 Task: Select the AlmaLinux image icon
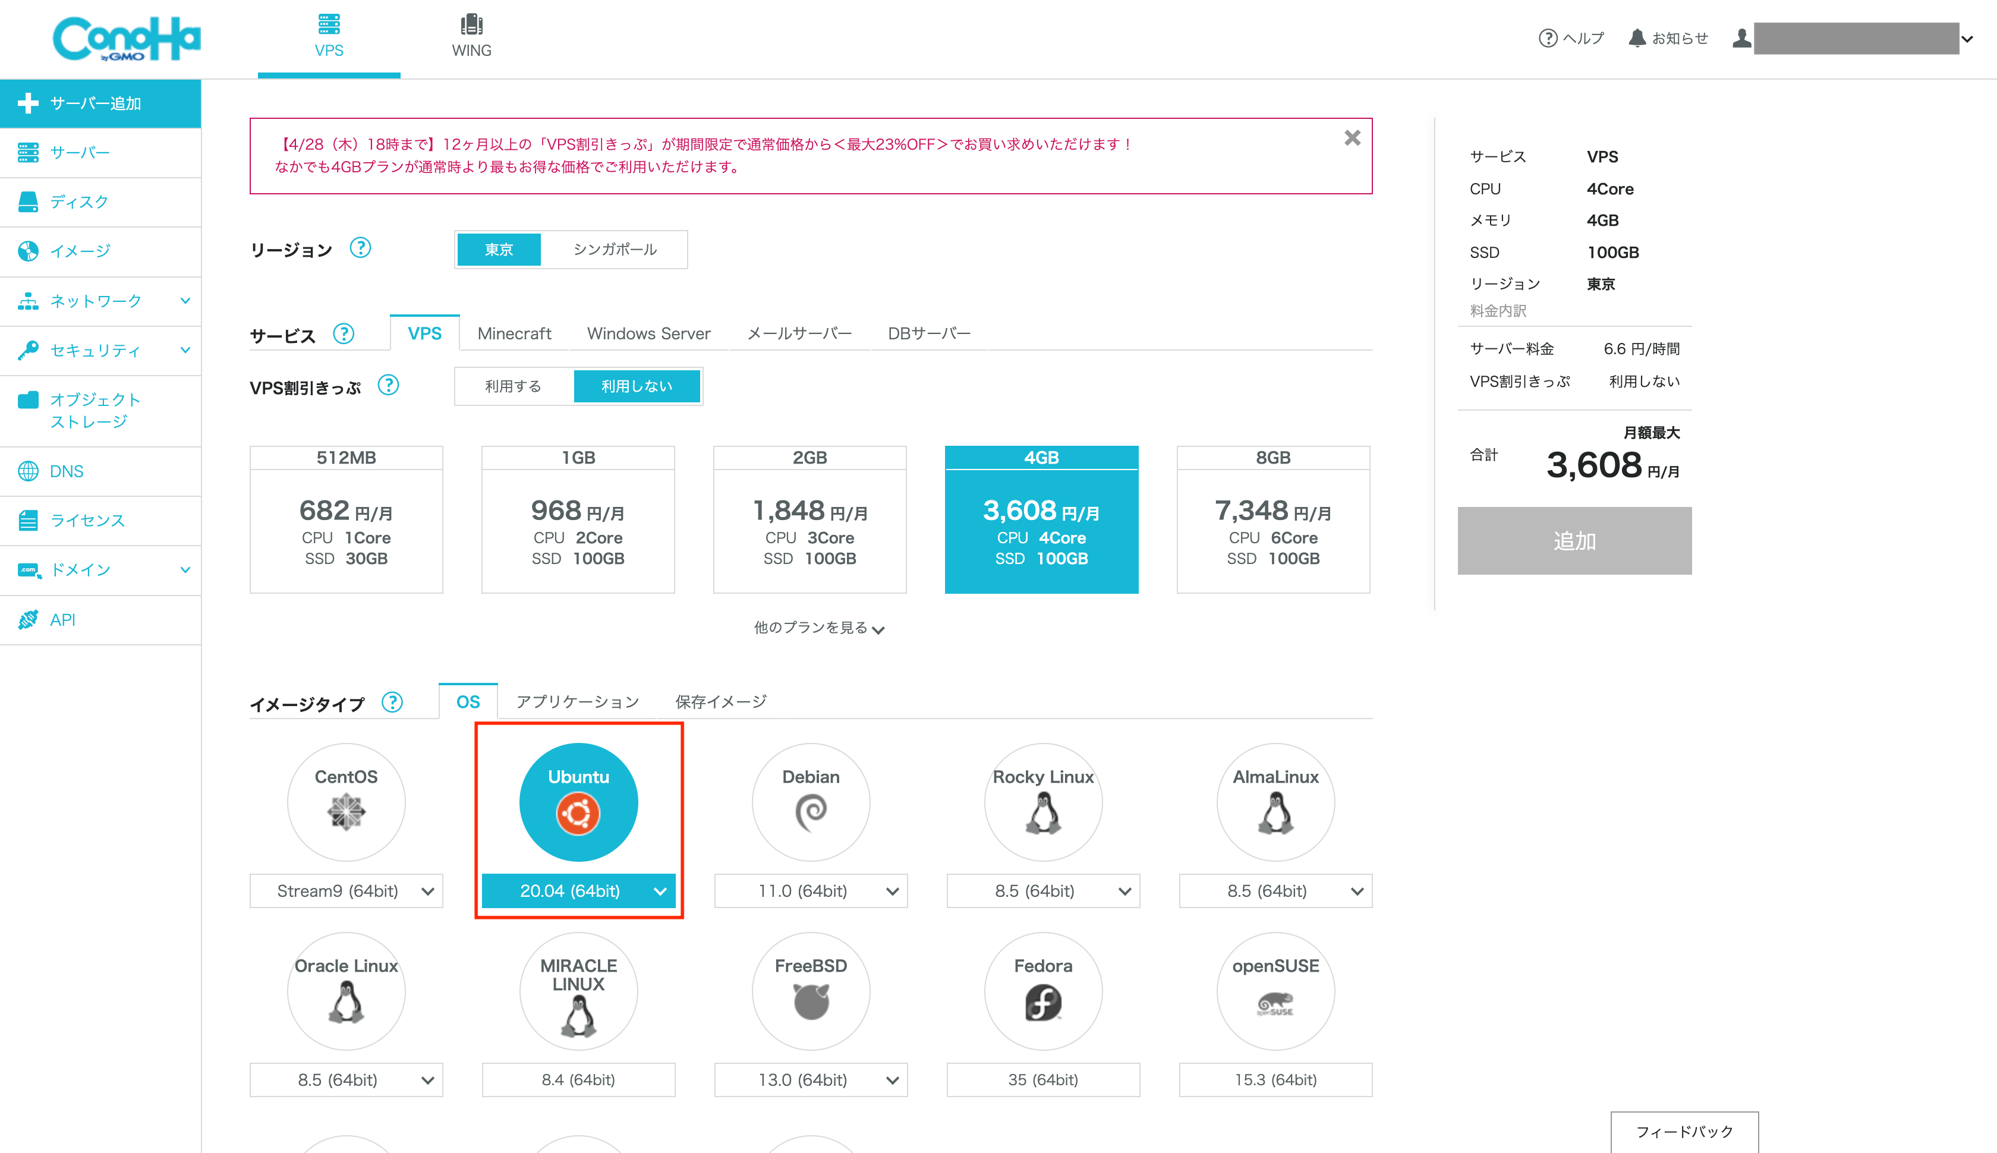(1275, 801)
